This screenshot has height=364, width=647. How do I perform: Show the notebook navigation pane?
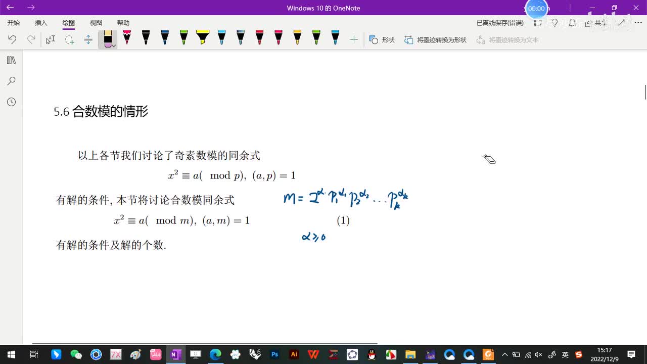(x=11, y=60)
